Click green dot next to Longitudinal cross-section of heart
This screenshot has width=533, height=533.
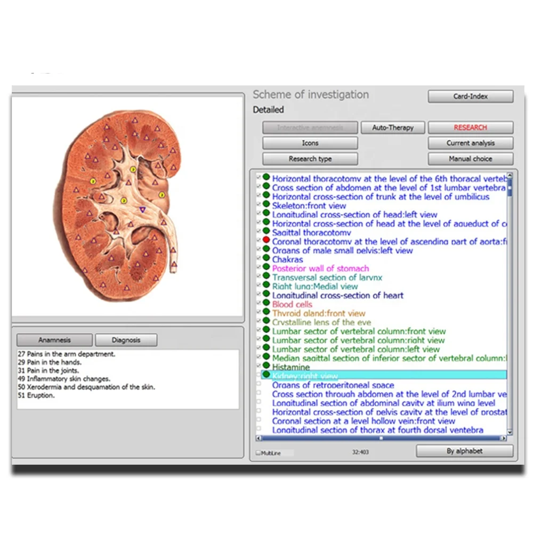tap(266, 294)
